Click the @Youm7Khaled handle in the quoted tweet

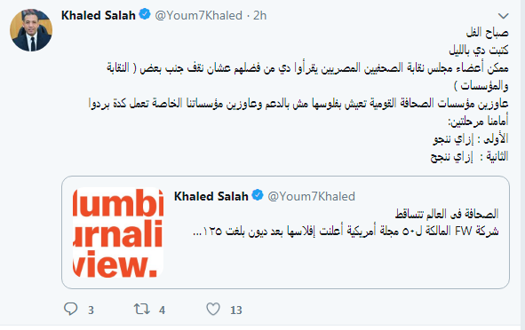pos(312,196)
